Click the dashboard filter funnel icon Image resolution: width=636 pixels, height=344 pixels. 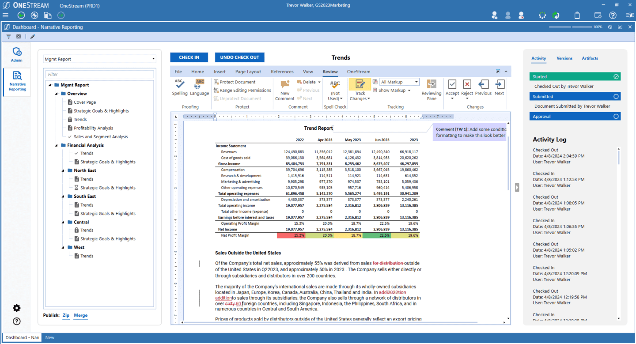point(8,37)
